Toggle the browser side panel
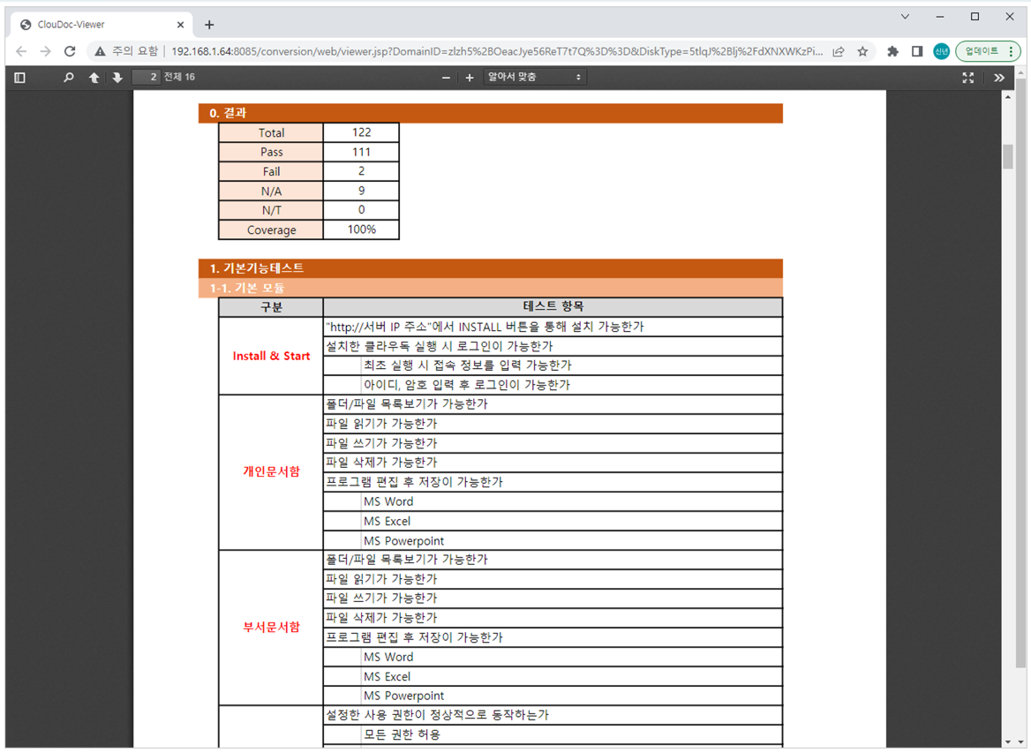 point(917,51)
